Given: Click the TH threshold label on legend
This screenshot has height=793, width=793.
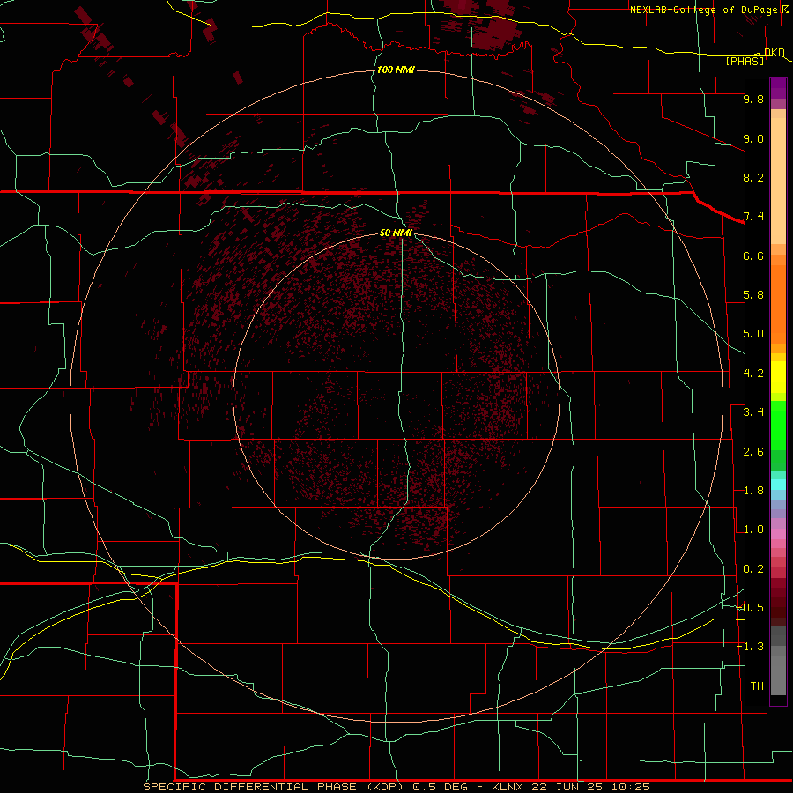Looking at the screenshot, I should pyautogui.click(x=757, y=686).
